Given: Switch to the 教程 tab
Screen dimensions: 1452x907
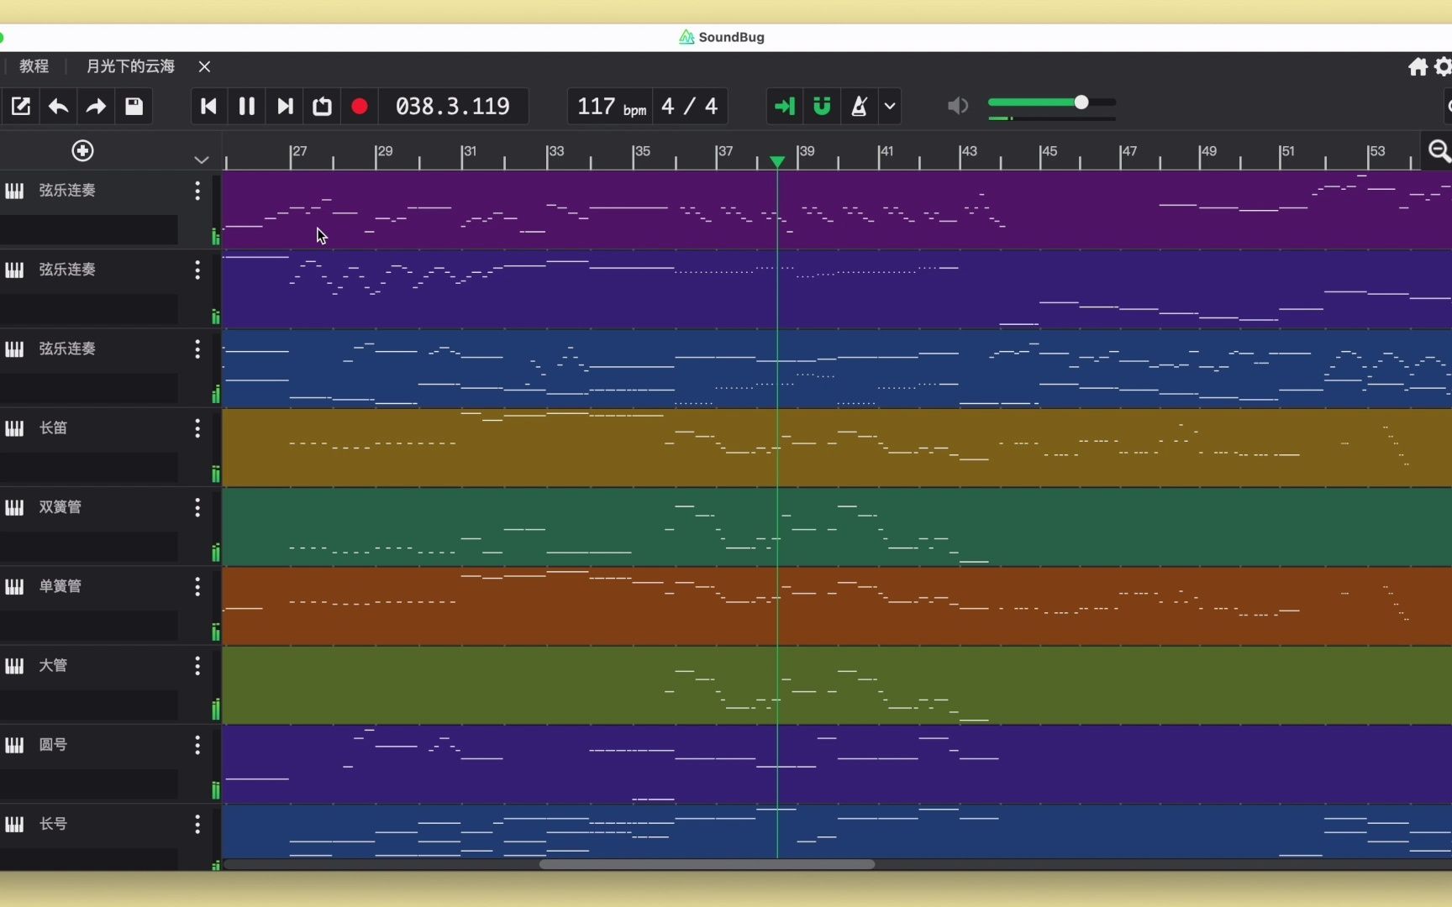Looking at the screenshot, I should 34,66.
